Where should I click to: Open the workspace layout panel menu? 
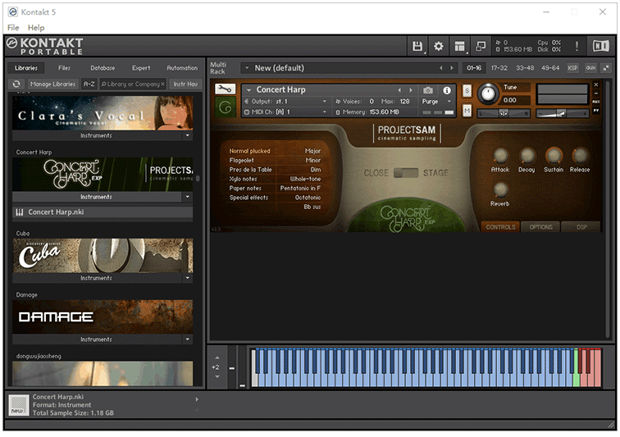tap(459, 46)
